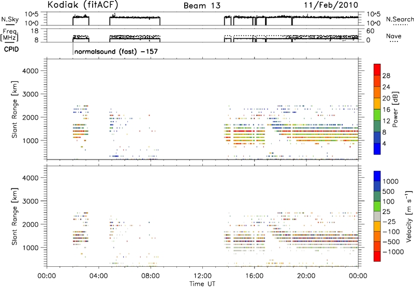This screenshot has height=287, width=414.
Task: Click the "4000" tick of the velocity panel
Action: (x=30, y=178)
